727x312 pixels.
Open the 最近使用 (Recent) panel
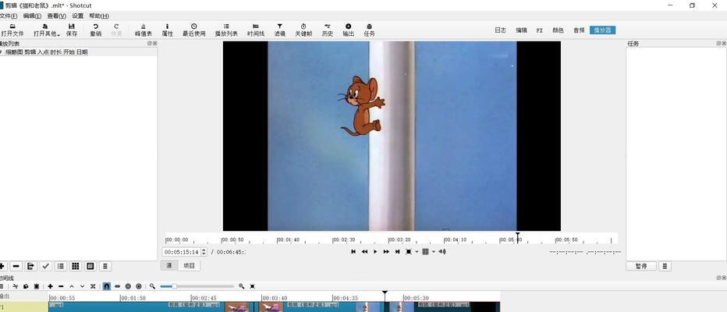point(193,30)
